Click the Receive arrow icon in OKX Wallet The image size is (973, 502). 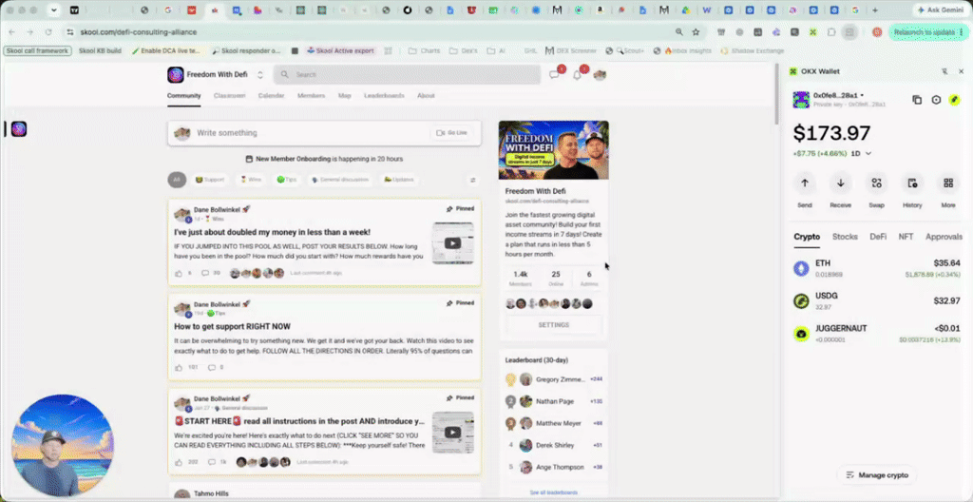point(841,183)
